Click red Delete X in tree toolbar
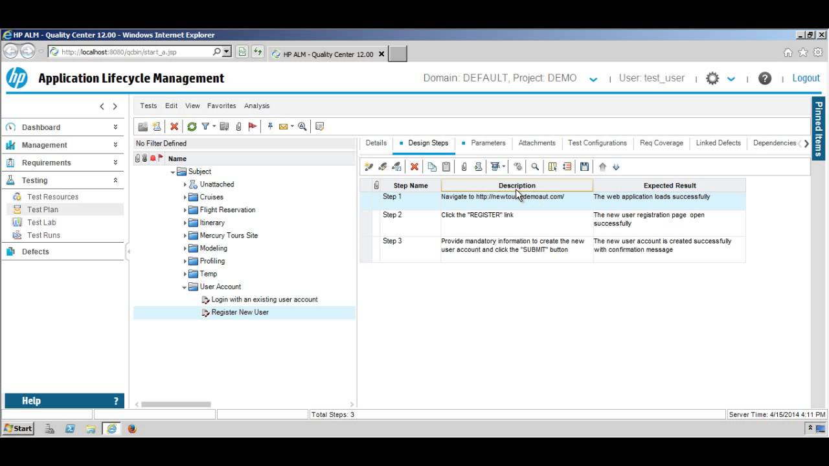The height and width of the screenshot is (466, 829). click(x=174, y=127)
